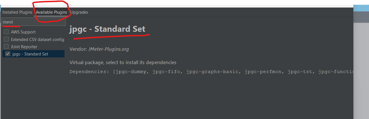The height and width of the screenshot is (119, 369).
Task: Highlight the JUnit Reporter list entry
Action: [24, 47]
